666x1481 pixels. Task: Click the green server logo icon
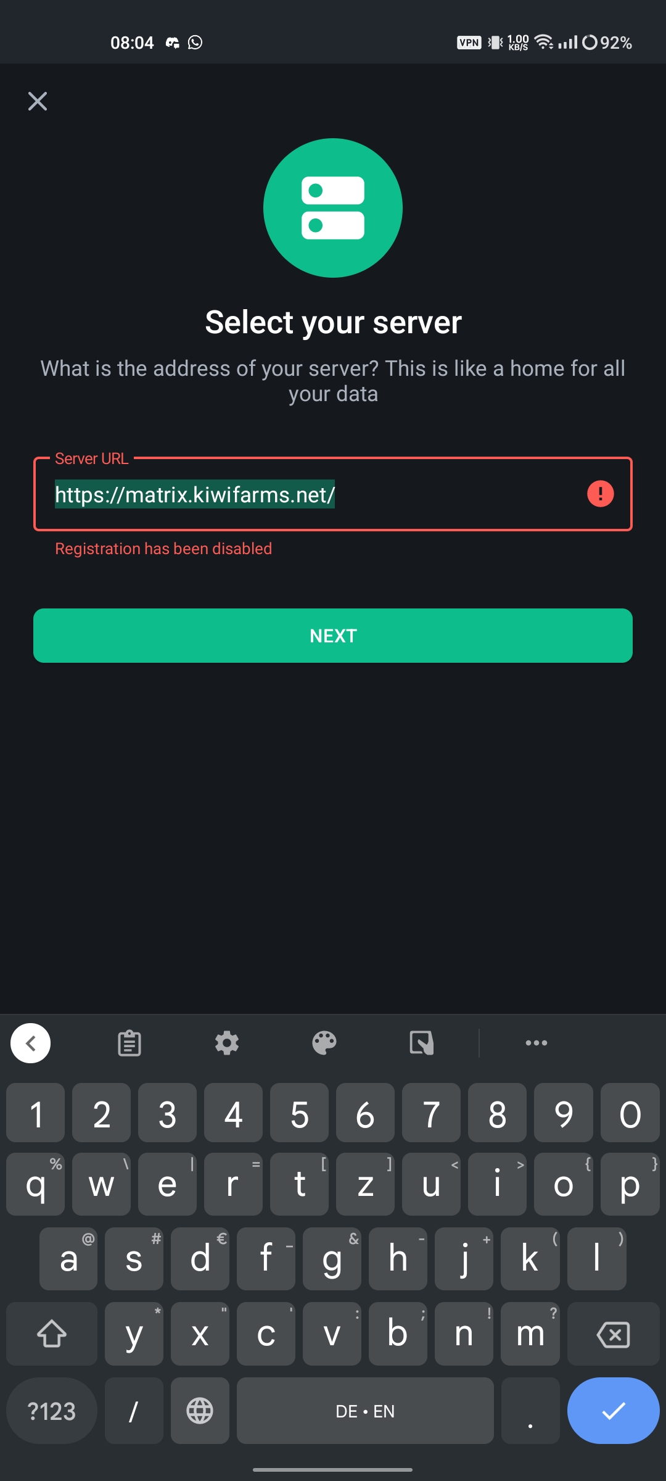pyautogui.click(x=333, y=208)
